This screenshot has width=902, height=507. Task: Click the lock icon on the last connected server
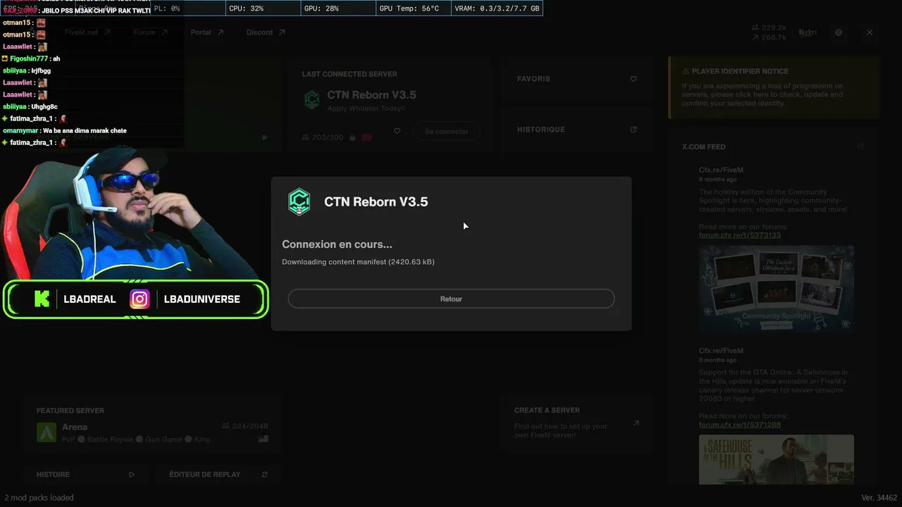(352, 137)
